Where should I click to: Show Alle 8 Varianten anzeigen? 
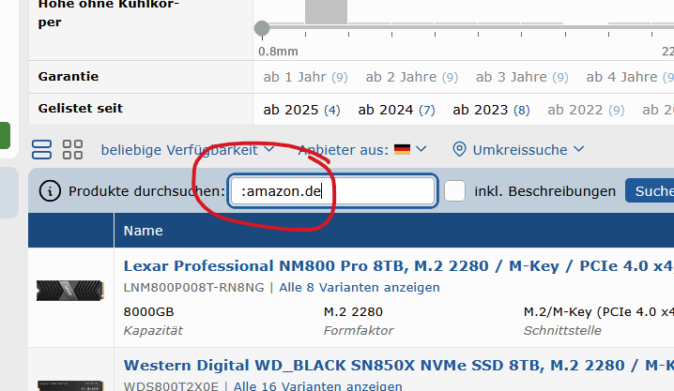click(360, 287)
